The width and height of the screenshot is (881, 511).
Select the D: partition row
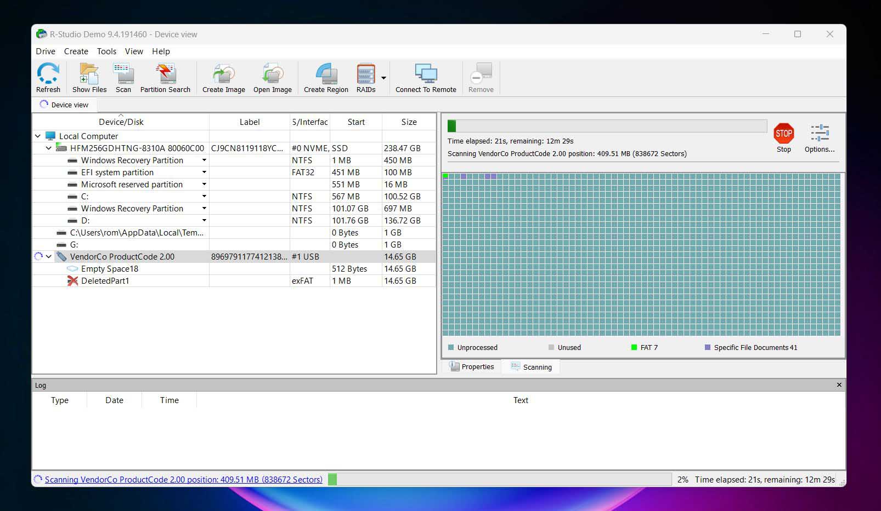[234, 221]
